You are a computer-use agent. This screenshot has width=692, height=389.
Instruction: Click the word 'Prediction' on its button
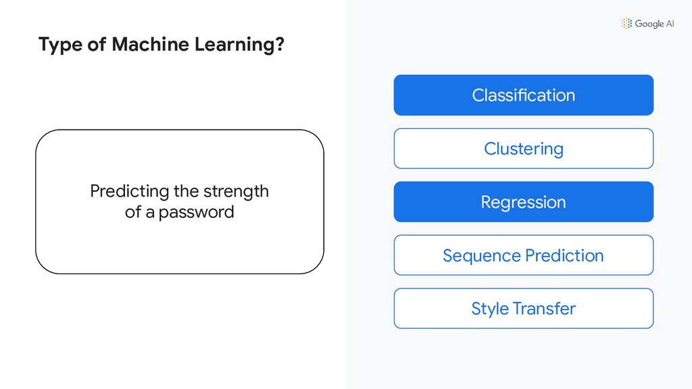(x=564, y=255)
